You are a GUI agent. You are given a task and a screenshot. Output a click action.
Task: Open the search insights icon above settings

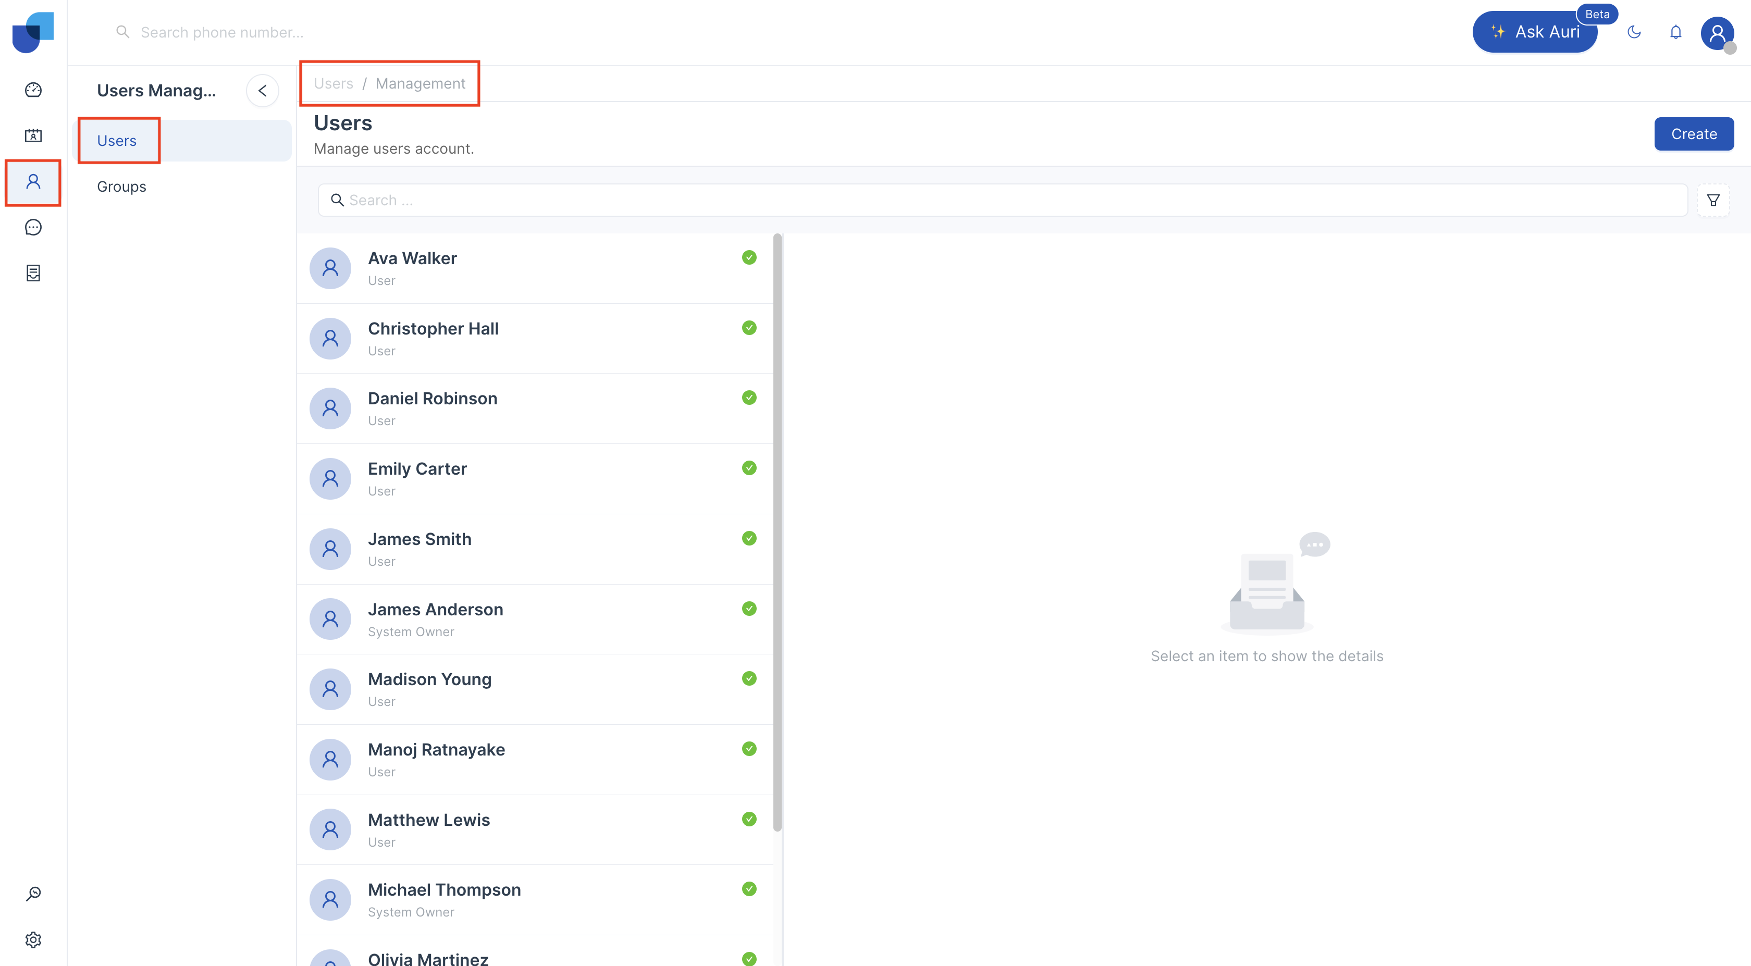tap(33, 893)
